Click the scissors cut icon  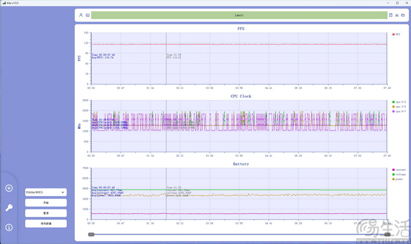click(397, 15)
